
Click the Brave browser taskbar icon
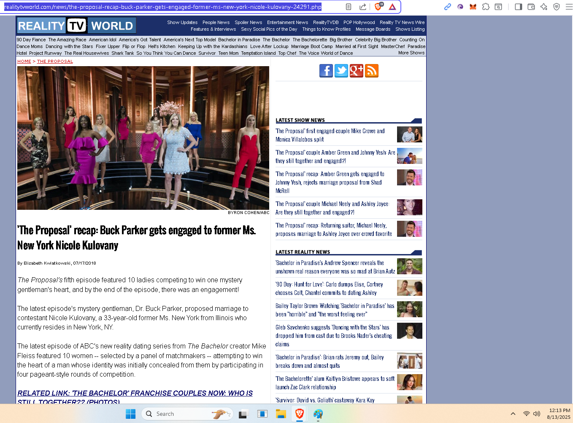(300, 414)
